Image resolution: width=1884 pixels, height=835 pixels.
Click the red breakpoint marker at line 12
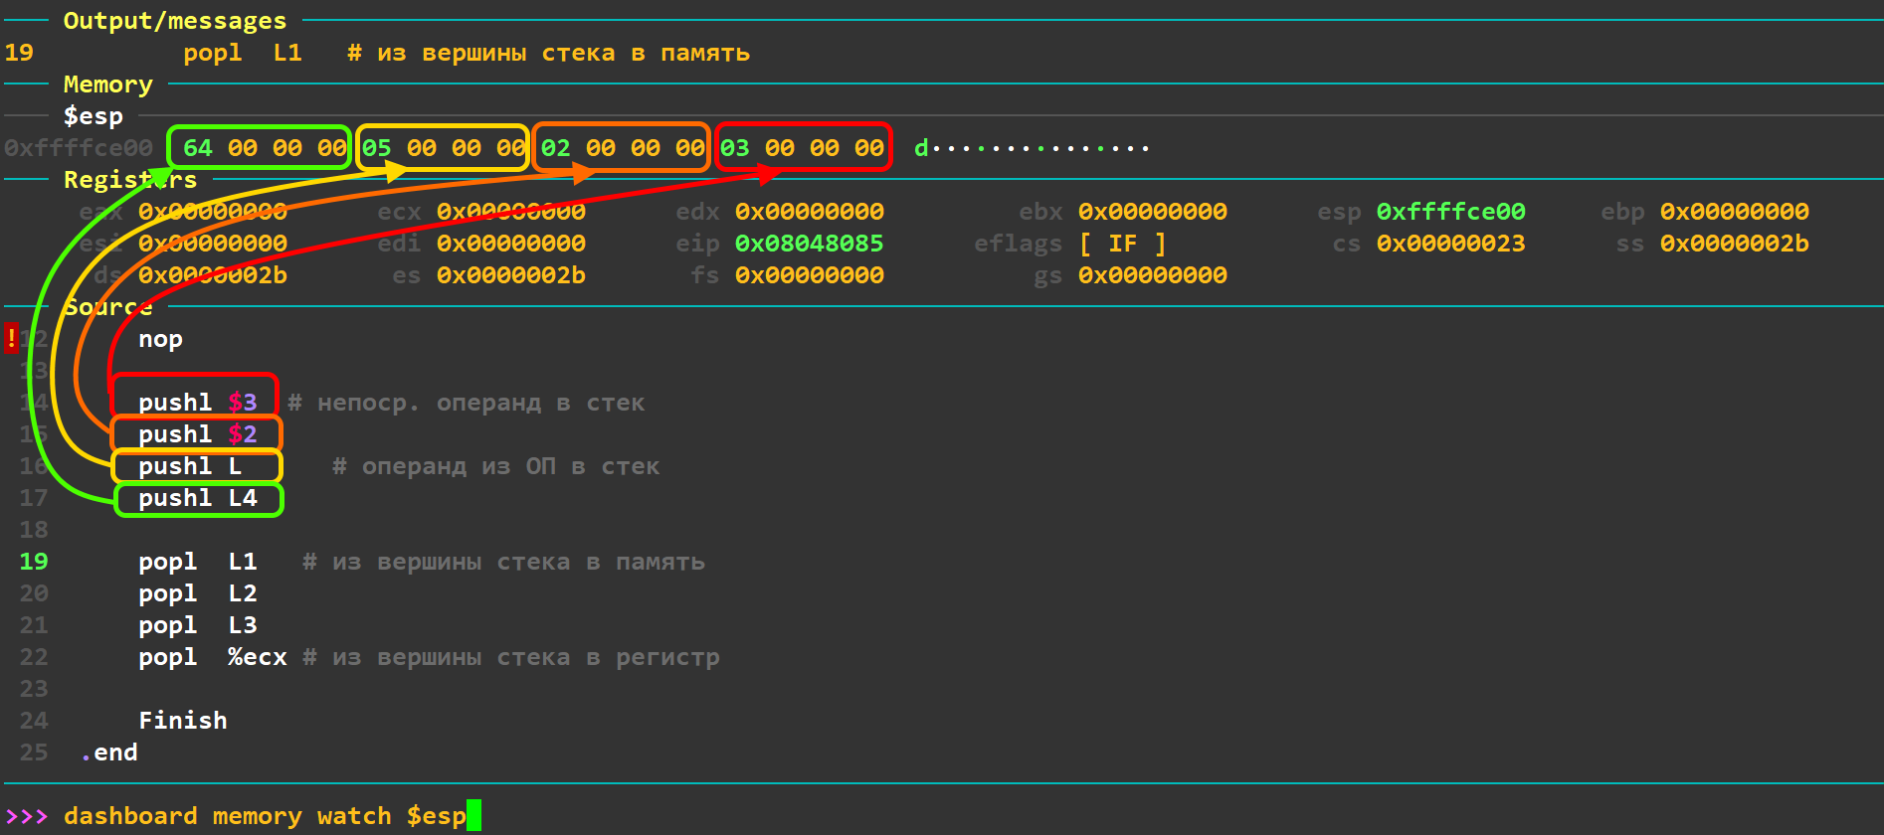tap(11, 338)
